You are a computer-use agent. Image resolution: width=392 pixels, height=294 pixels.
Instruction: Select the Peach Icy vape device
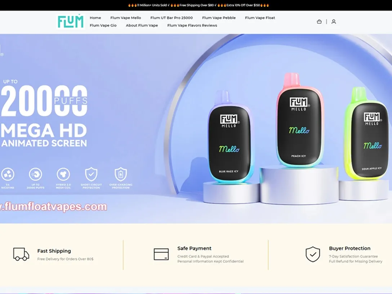(299, 120)
